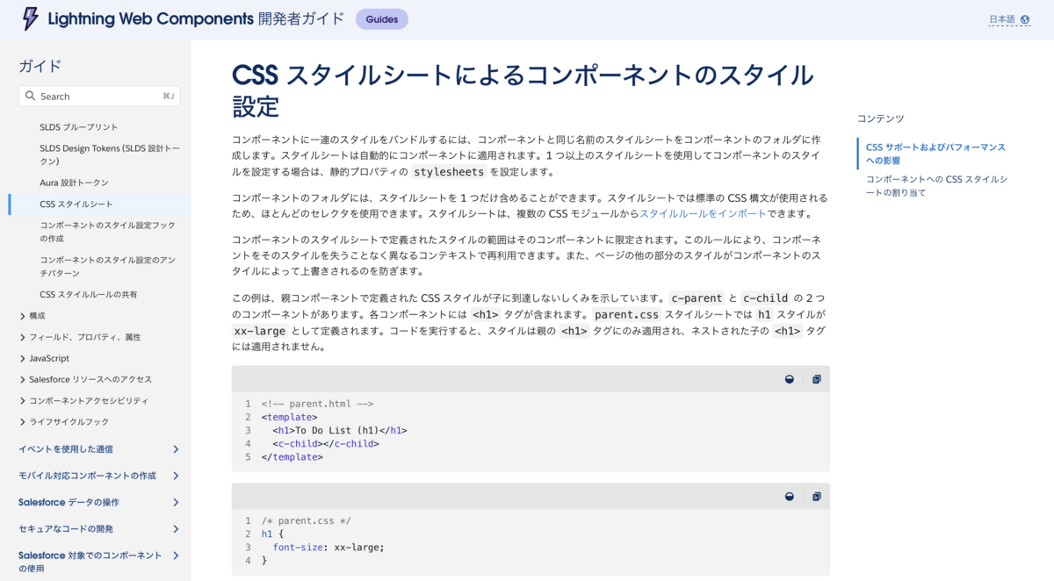The width and height of the screenshot is (1054, 581).
Task: Click the ガイド sidebar heading
Action: point(40,67)
